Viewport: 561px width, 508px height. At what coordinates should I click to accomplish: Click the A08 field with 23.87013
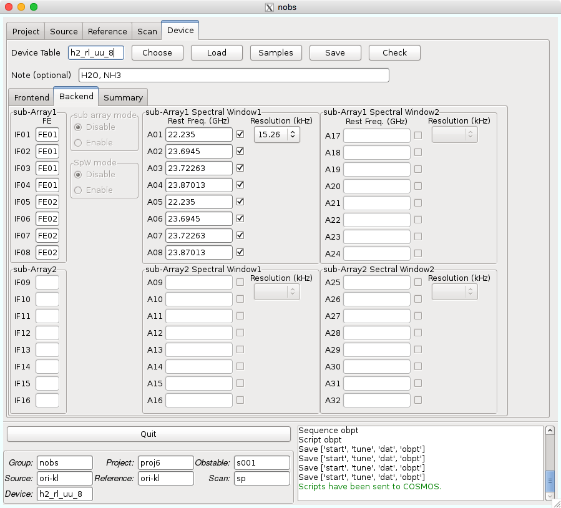199,252
